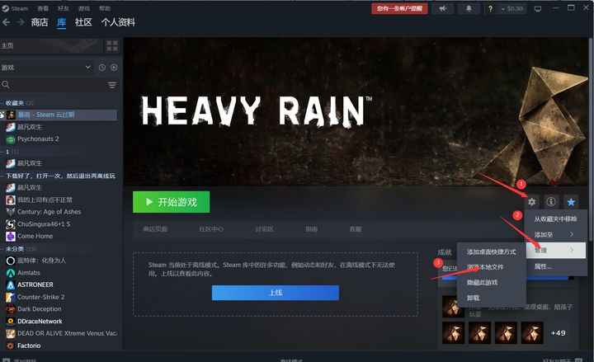Image resolution: width=594 pixels, height=362 pixels.
Task: Open the 游戏 menu in the top bar
Action: [84, 8]
